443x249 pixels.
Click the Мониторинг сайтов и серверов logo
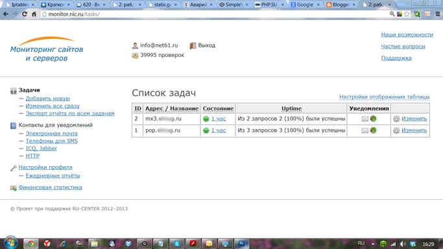47,49
